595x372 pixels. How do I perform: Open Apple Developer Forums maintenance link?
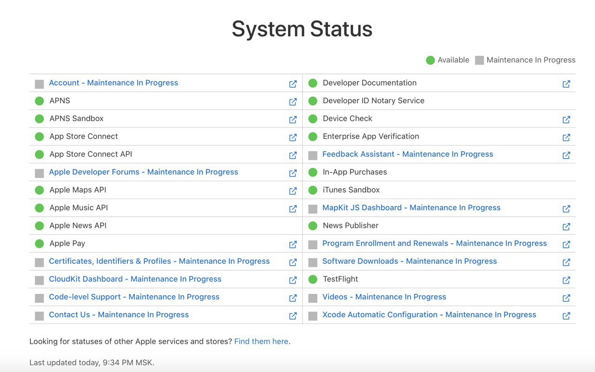(x=144, y=172)
